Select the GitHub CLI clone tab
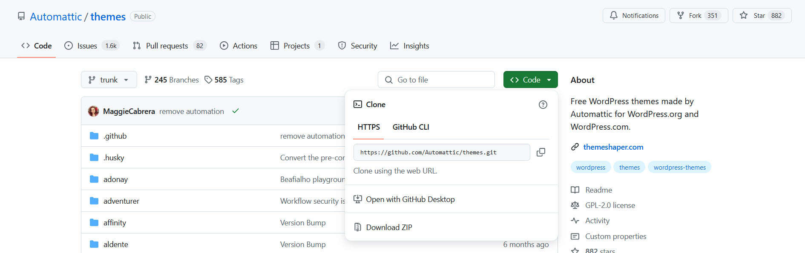 [411, 127]
